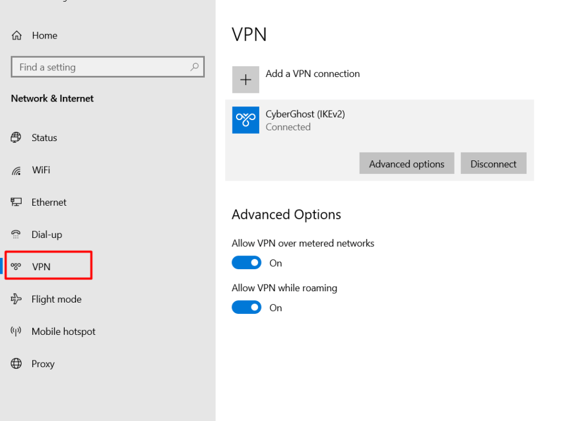Click the Advanced options button
The height and width of the screenshot is (421, 581).
click(406, 163)
